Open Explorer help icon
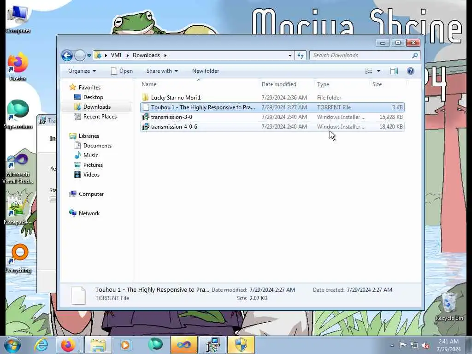Image resolution: width=472 pixels, height=354 pixels. [x=410, y=71]
